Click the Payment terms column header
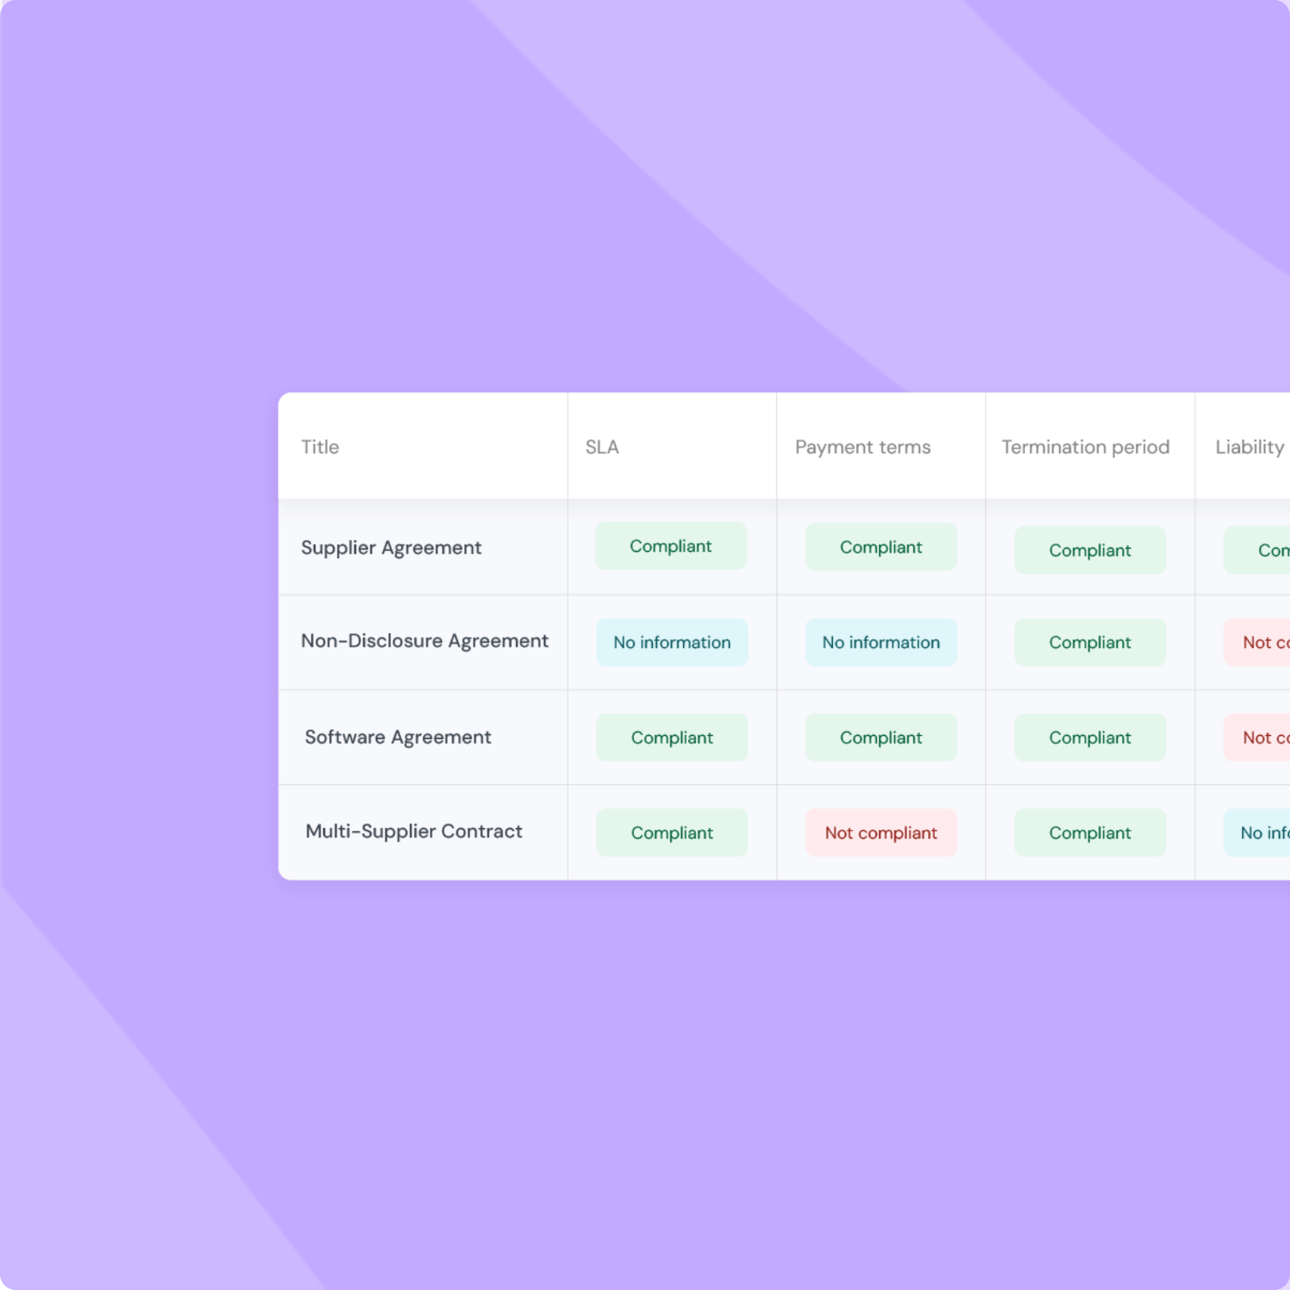1290x1290 pixels. tap(862, 447)
